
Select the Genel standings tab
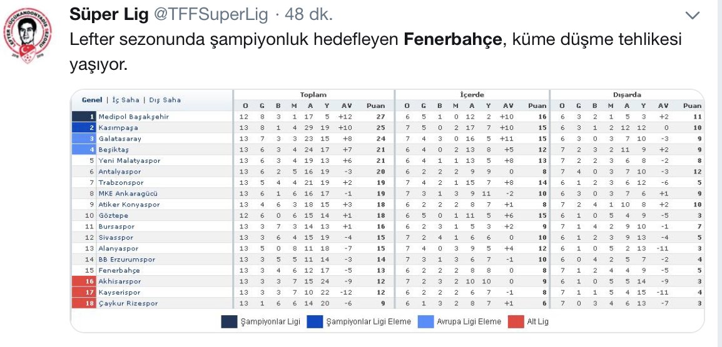tap(92, 100)
